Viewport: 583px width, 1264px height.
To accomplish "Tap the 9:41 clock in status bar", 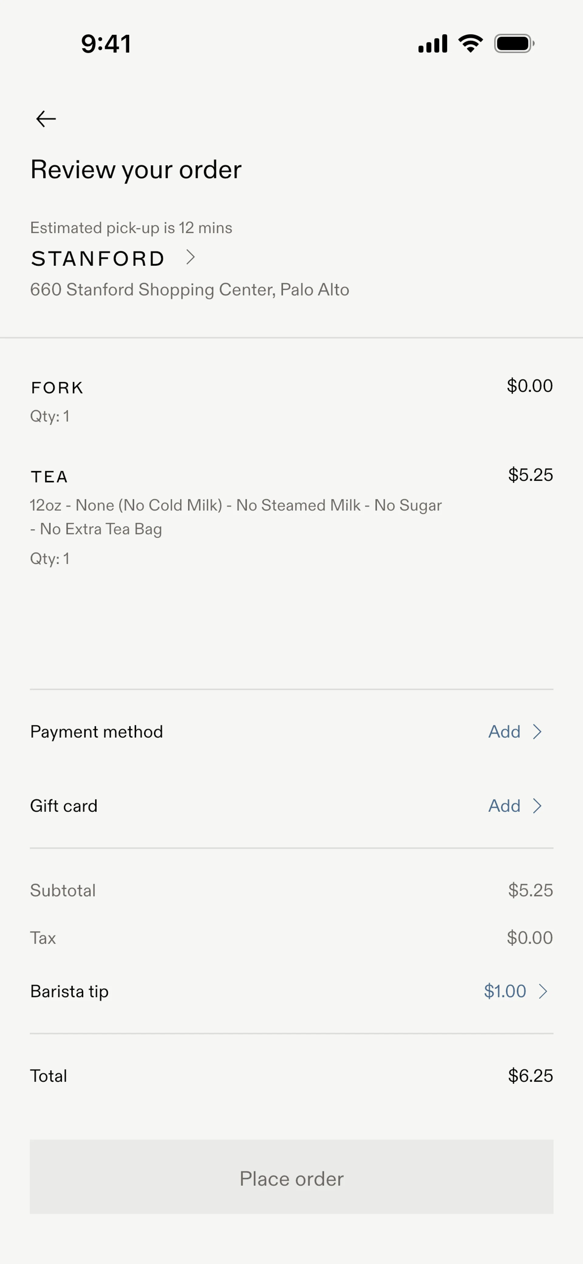I will coord(106,44).
